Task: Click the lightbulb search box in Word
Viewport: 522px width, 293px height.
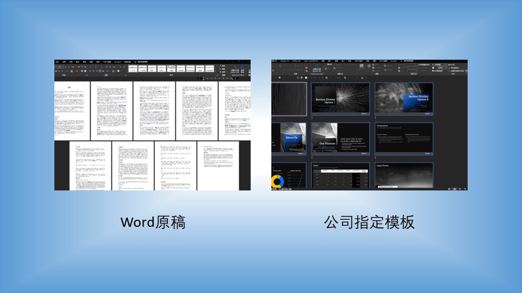Action: (141, 62)
